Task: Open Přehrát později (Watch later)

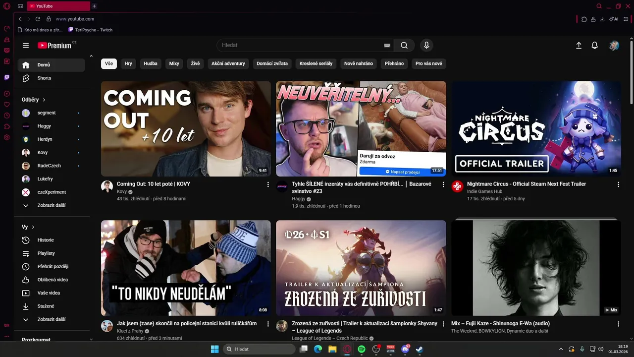Action: [52, 267]
